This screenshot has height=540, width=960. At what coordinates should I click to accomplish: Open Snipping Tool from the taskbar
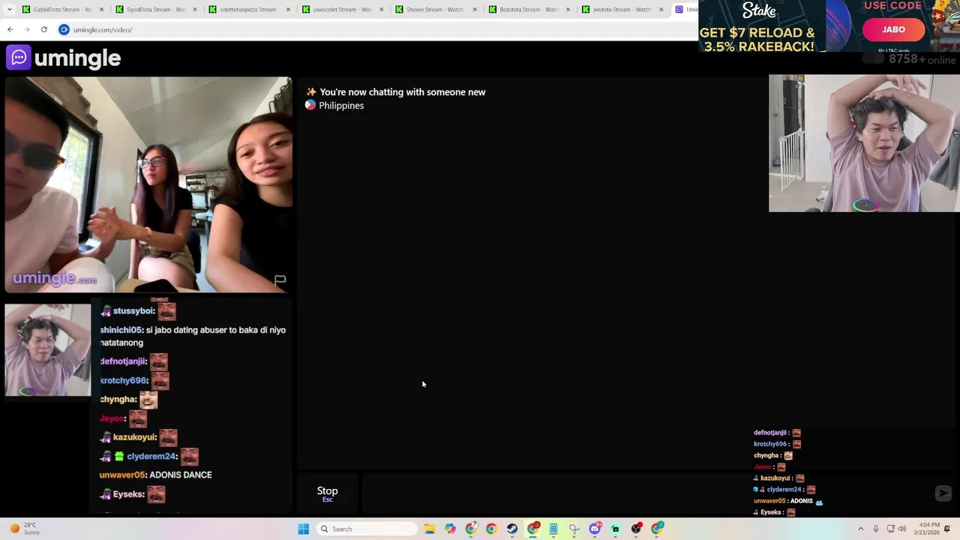coord(574,529)
